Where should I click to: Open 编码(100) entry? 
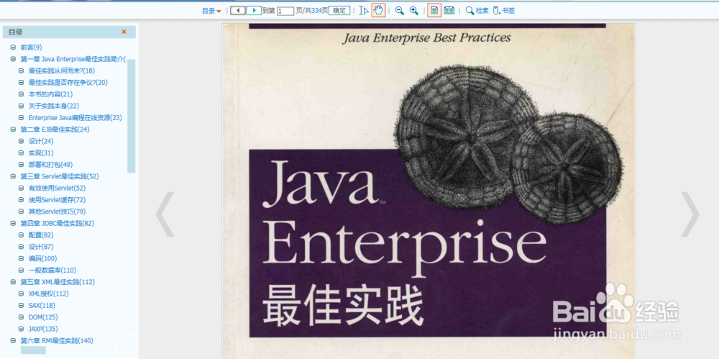42,258
